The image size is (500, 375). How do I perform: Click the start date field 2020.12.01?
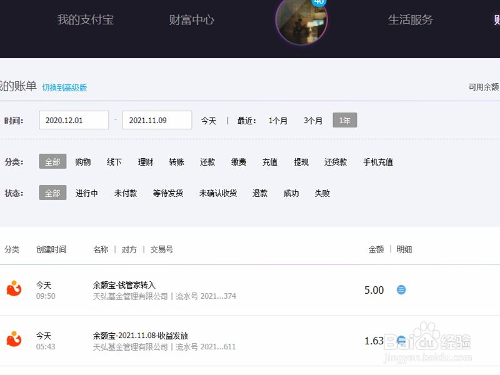pos(74,120)
